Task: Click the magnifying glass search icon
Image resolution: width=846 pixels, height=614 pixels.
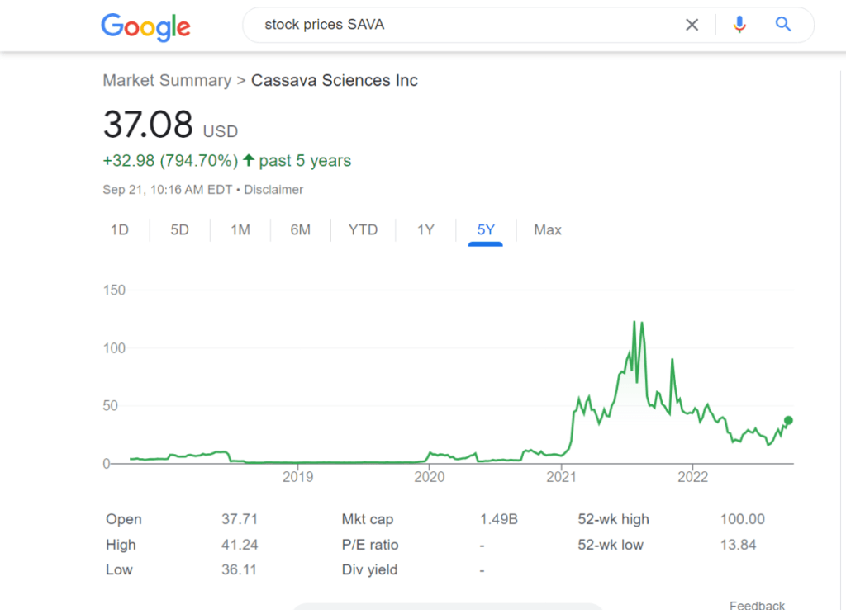Action: (x=783, y=25)
